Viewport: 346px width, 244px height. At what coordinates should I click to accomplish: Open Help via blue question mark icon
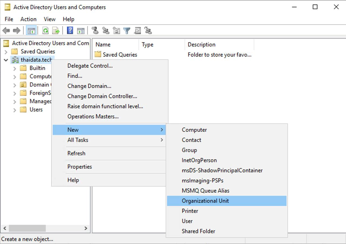pos(70,30)
